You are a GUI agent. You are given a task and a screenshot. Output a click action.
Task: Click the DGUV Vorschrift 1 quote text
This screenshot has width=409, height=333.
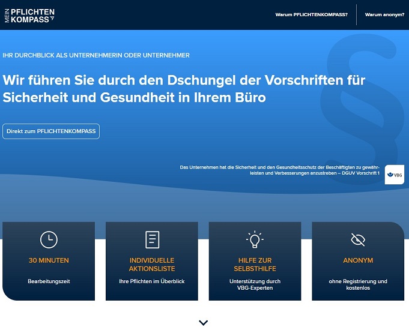pyautogui.click(x=280, y=170)
